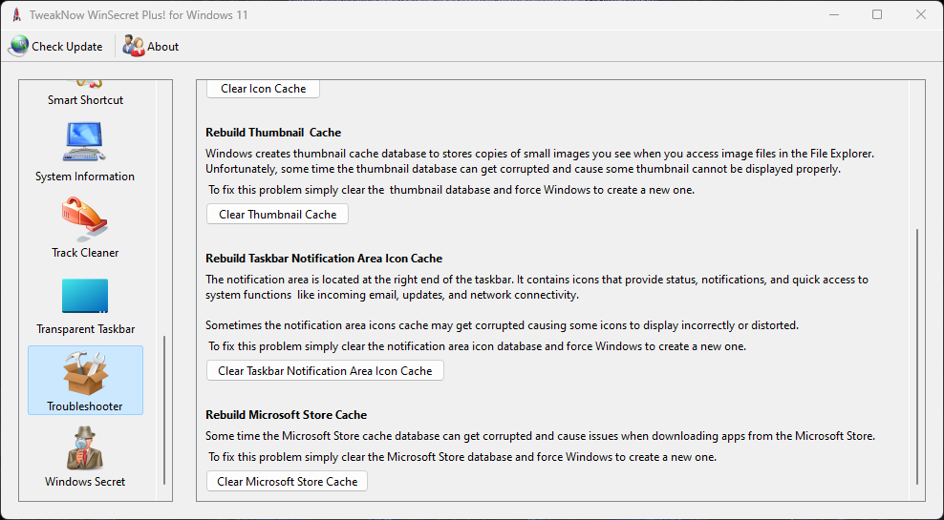Click the sidebar vertical scrollbar thumb
Screen dimensions: 944x520
[x=164, y=410]
